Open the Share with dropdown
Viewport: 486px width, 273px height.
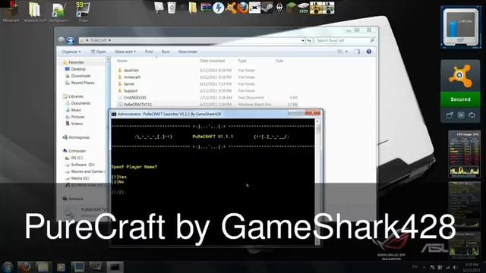(x=125, y=52)
